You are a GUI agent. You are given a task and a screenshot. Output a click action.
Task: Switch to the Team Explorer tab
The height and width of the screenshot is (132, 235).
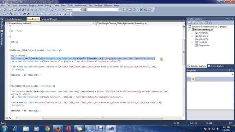pos(216,66)
